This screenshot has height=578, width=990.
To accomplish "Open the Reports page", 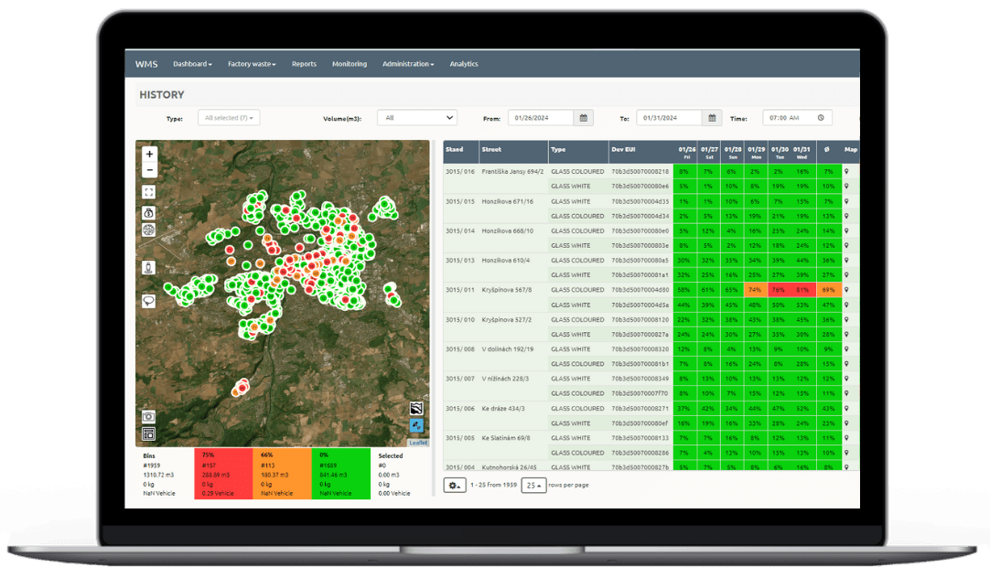I will click(304, 64).
